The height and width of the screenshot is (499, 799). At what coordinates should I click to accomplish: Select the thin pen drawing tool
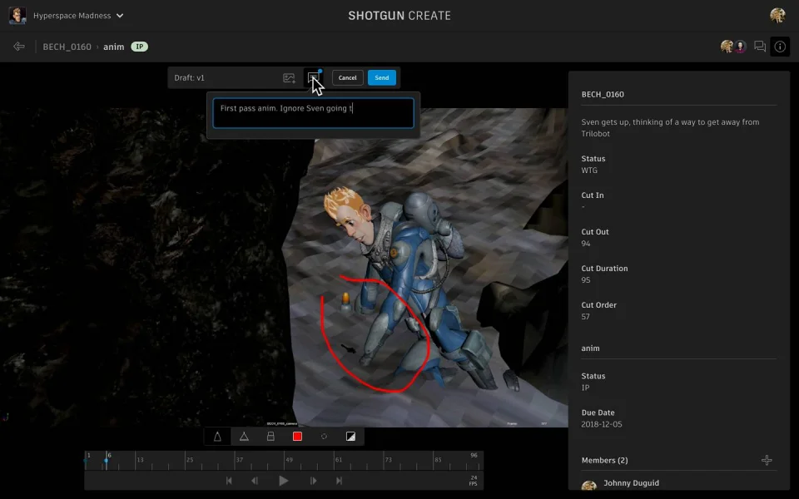pos(217,437)
